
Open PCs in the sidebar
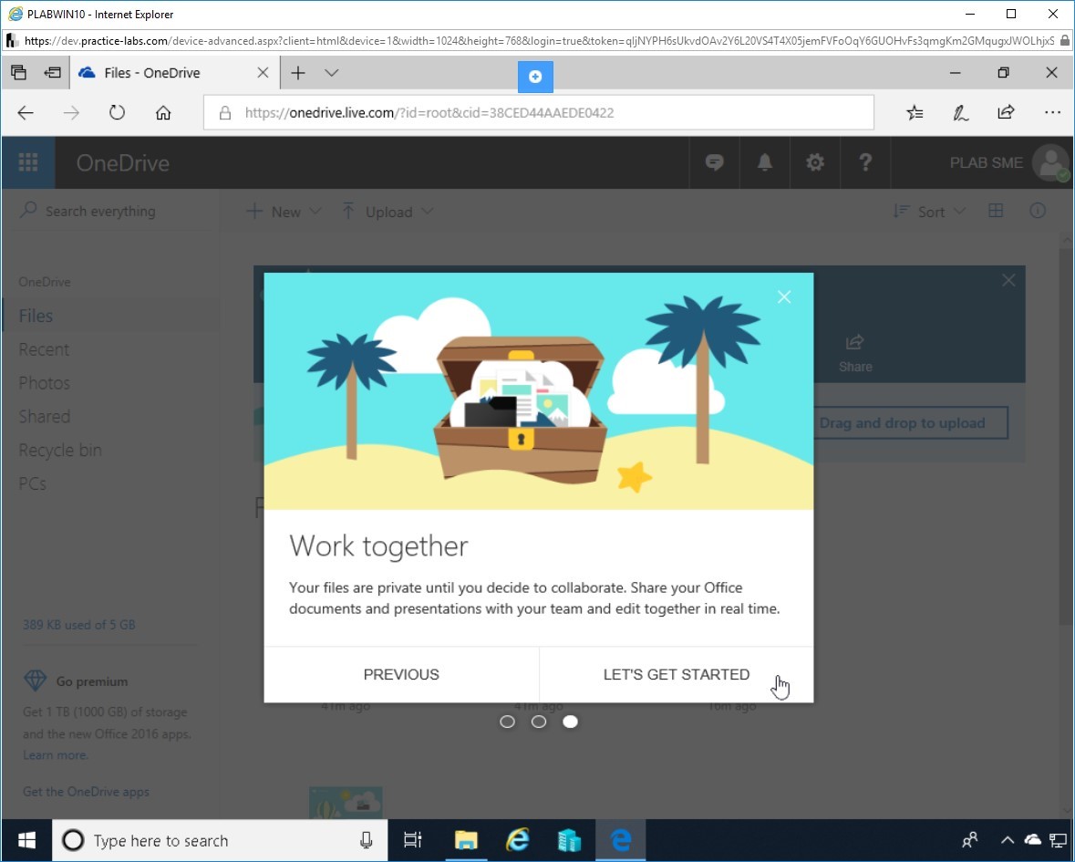click(x=32, y=483)
